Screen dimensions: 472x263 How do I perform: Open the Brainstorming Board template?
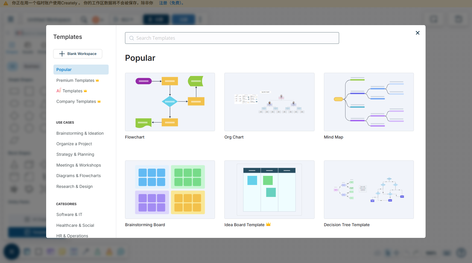point(170,190)
